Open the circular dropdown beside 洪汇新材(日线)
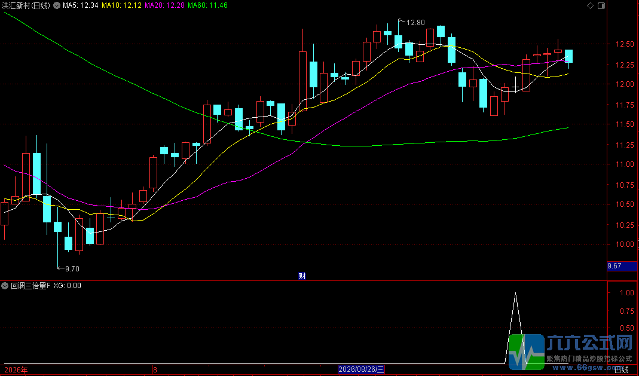This screenshot has height=376, width=639. coord(57,6)
